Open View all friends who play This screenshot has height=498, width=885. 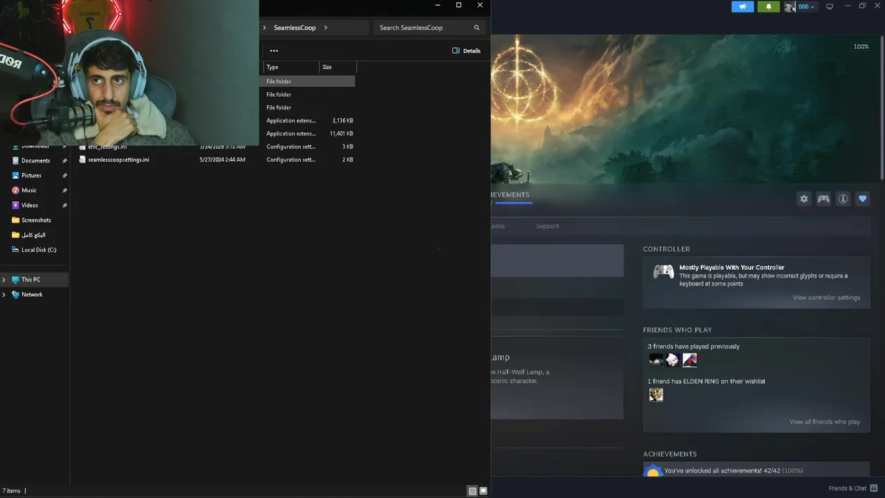825,422
